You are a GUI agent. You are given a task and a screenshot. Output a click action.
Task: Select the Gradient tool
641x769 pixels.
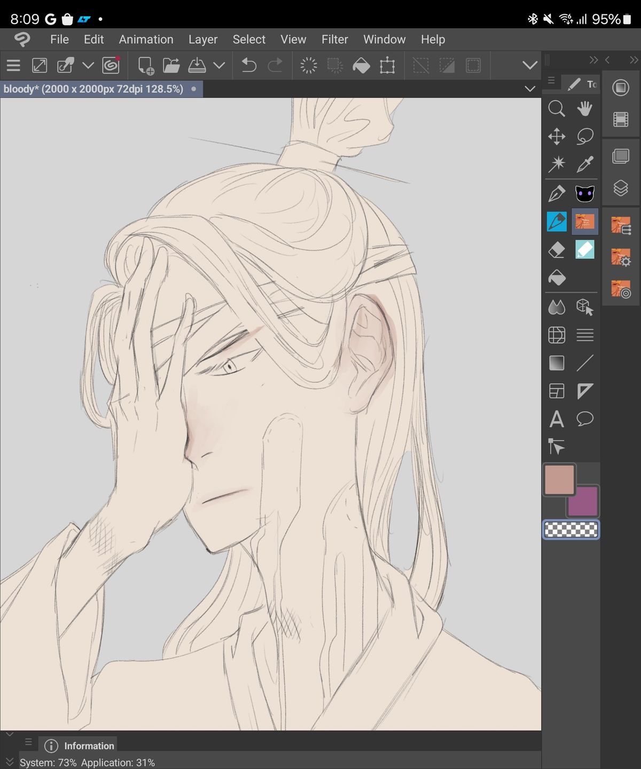tap(557, 363)
